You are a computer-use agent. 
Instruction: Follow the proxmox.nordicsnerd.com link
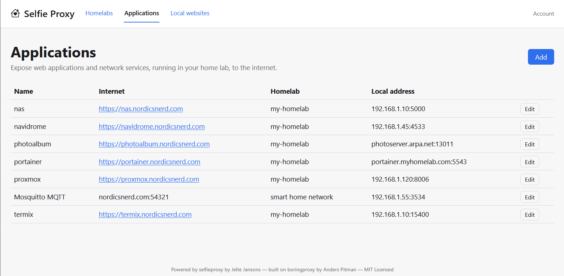(149, 179)
